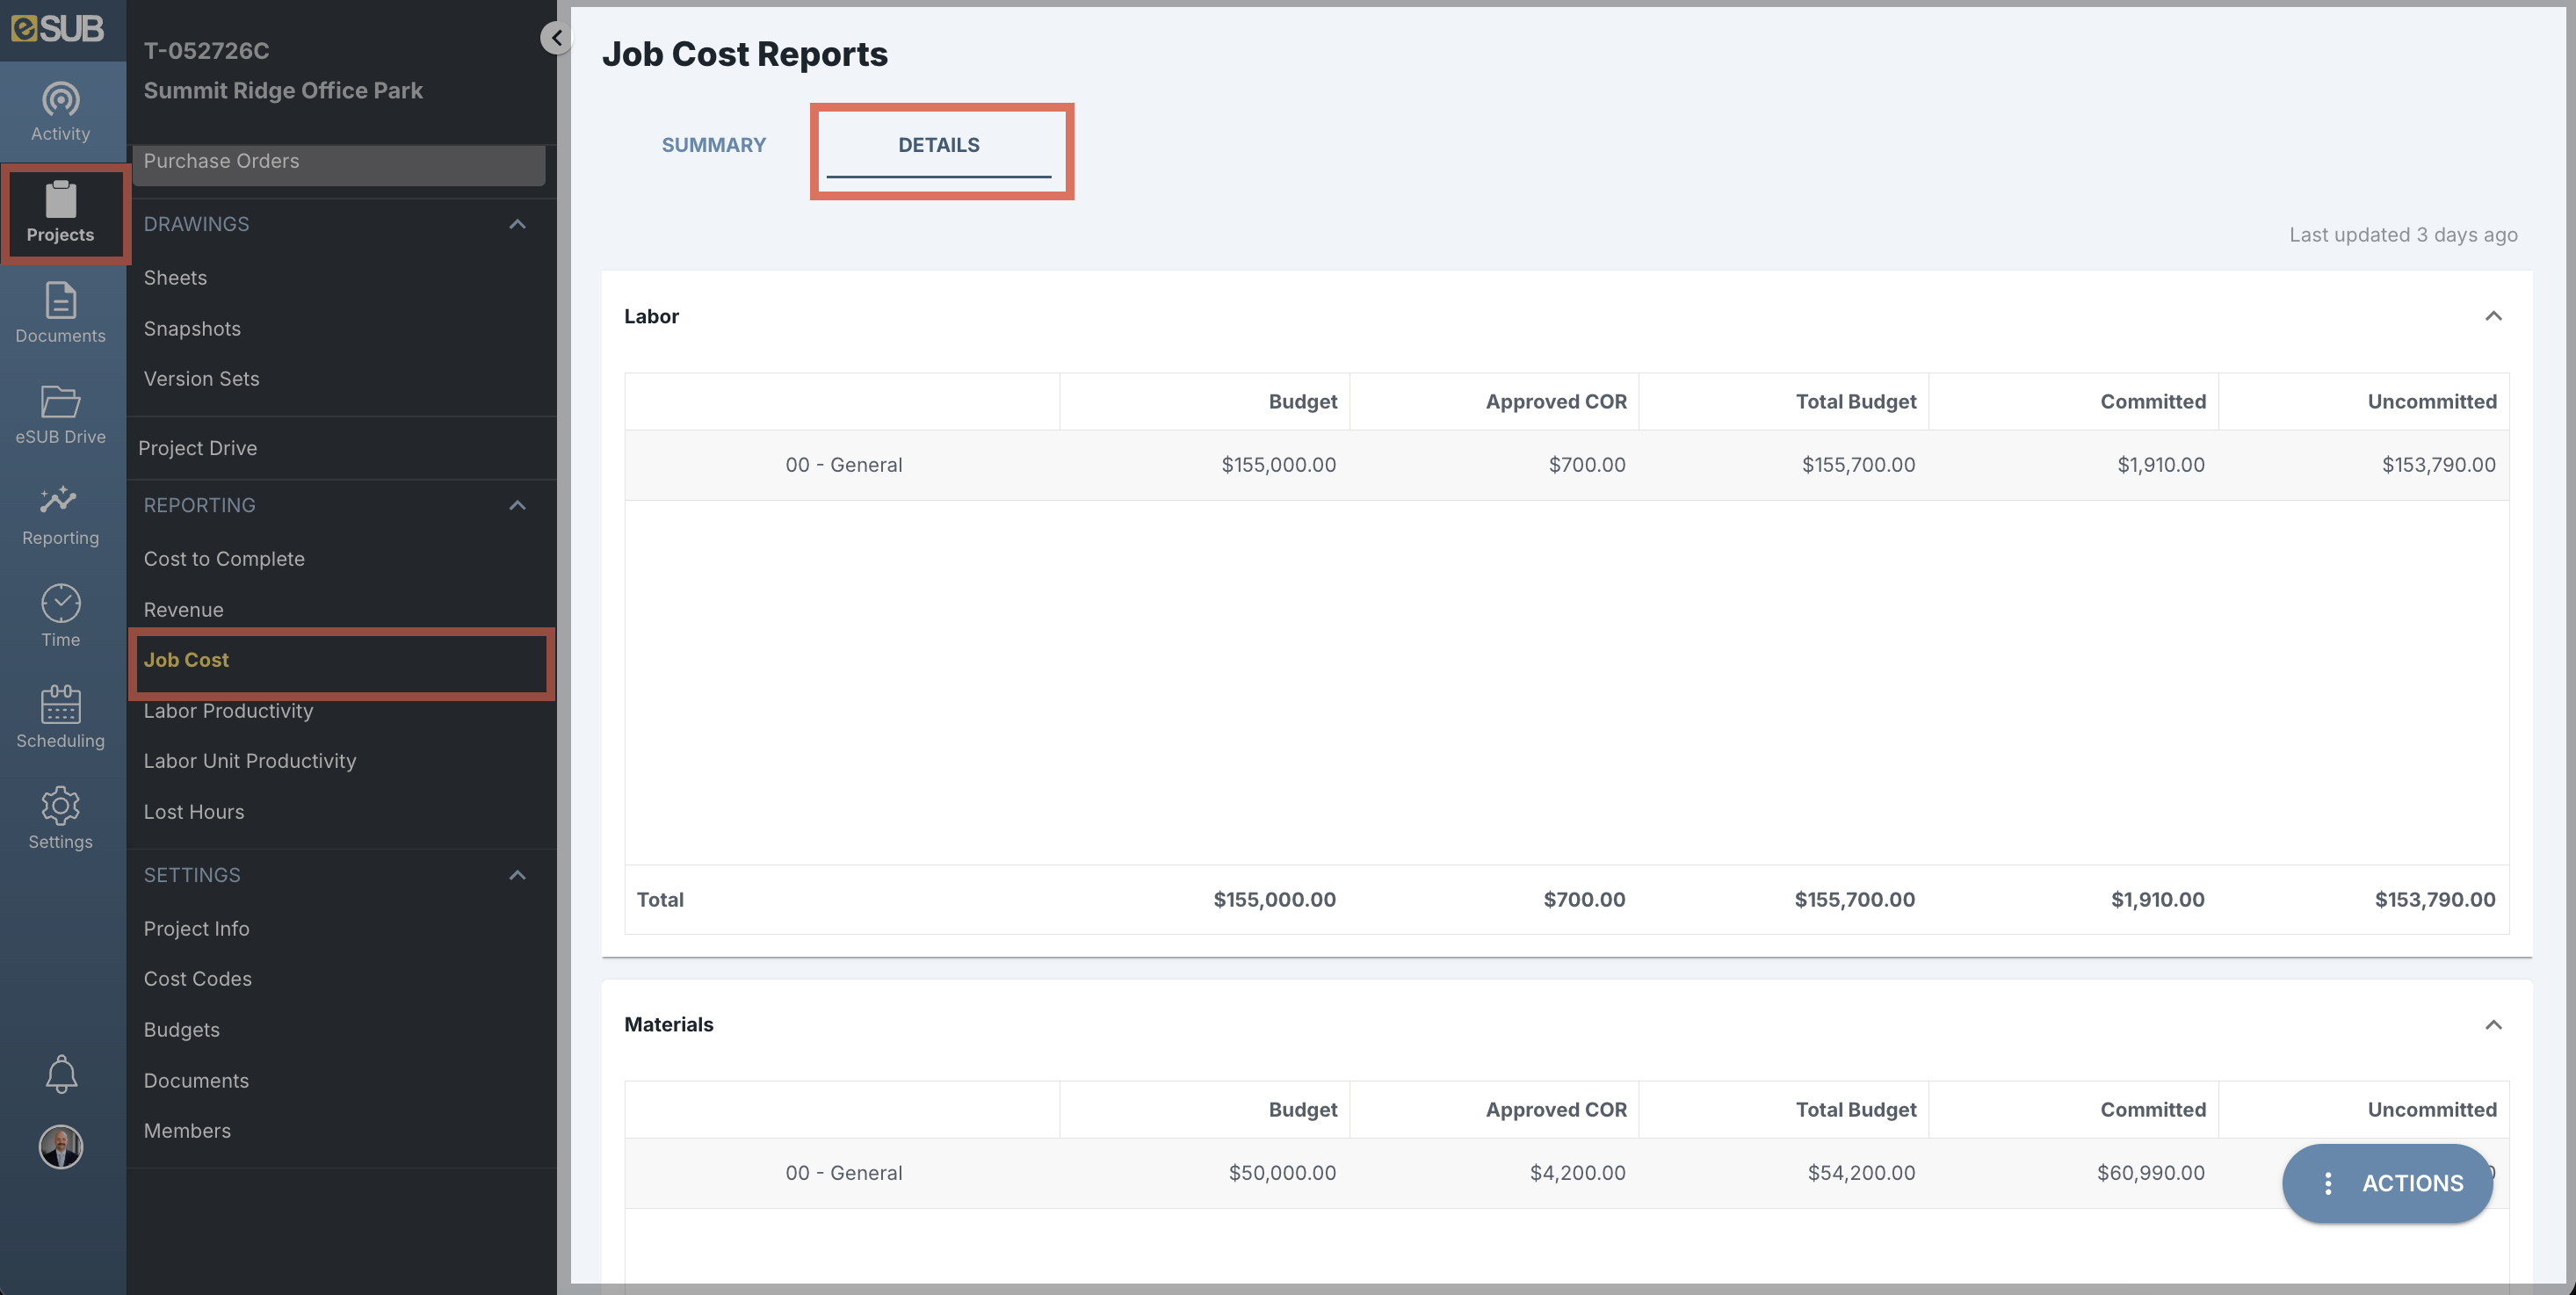Open the Budgets settings link

181,1029
